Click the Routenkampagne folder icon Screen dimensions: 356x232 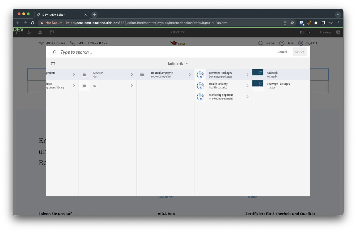142,75
